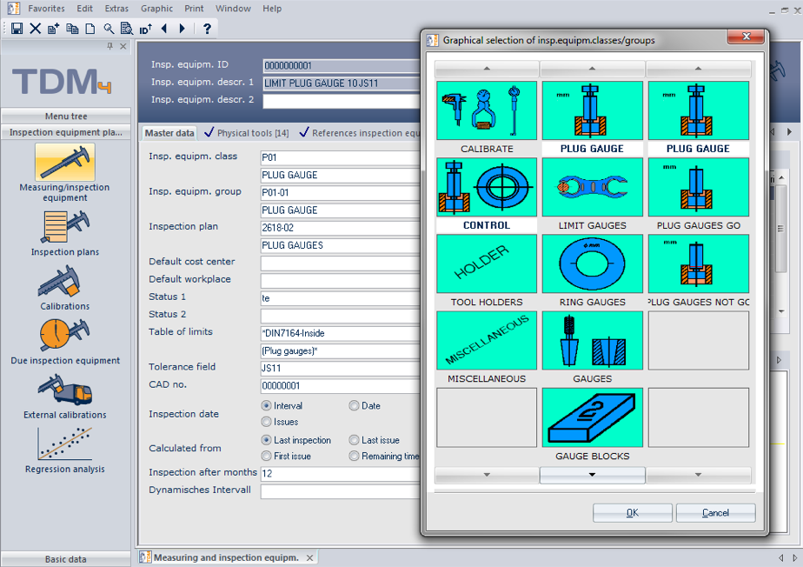Select the PLUG GAUGES GO thumbnail
This screenshot has height=567, width=803.
(699, 187)
